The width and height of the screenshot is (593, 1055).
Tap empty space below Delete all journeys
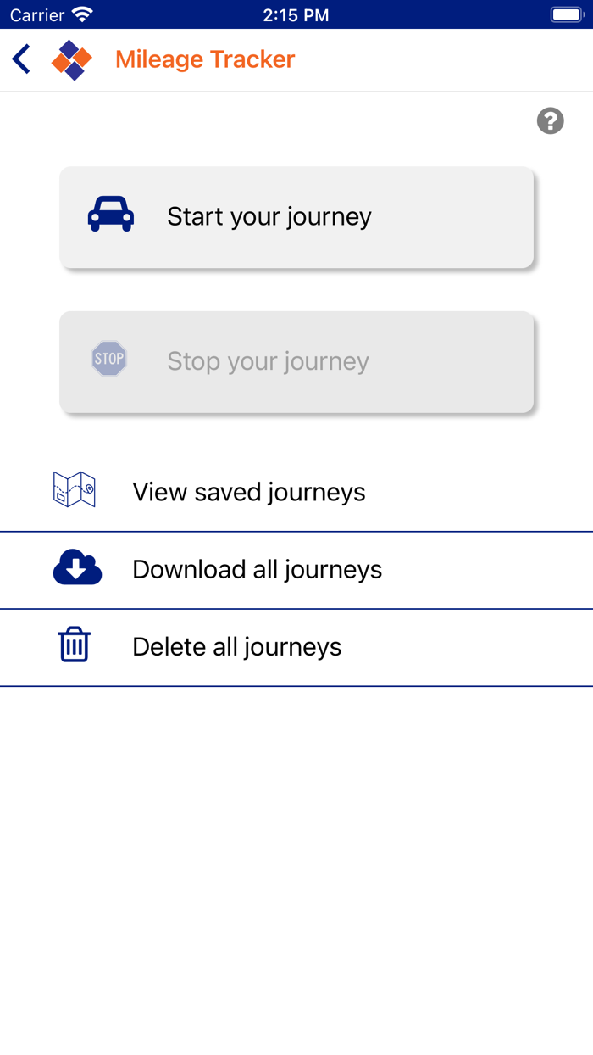click(296, 848)
